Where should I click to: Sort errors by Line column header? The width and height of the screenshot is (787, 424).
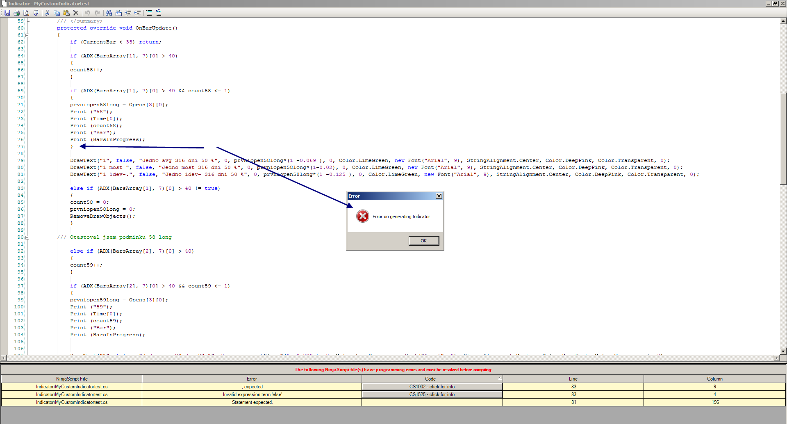coord(573,379)
